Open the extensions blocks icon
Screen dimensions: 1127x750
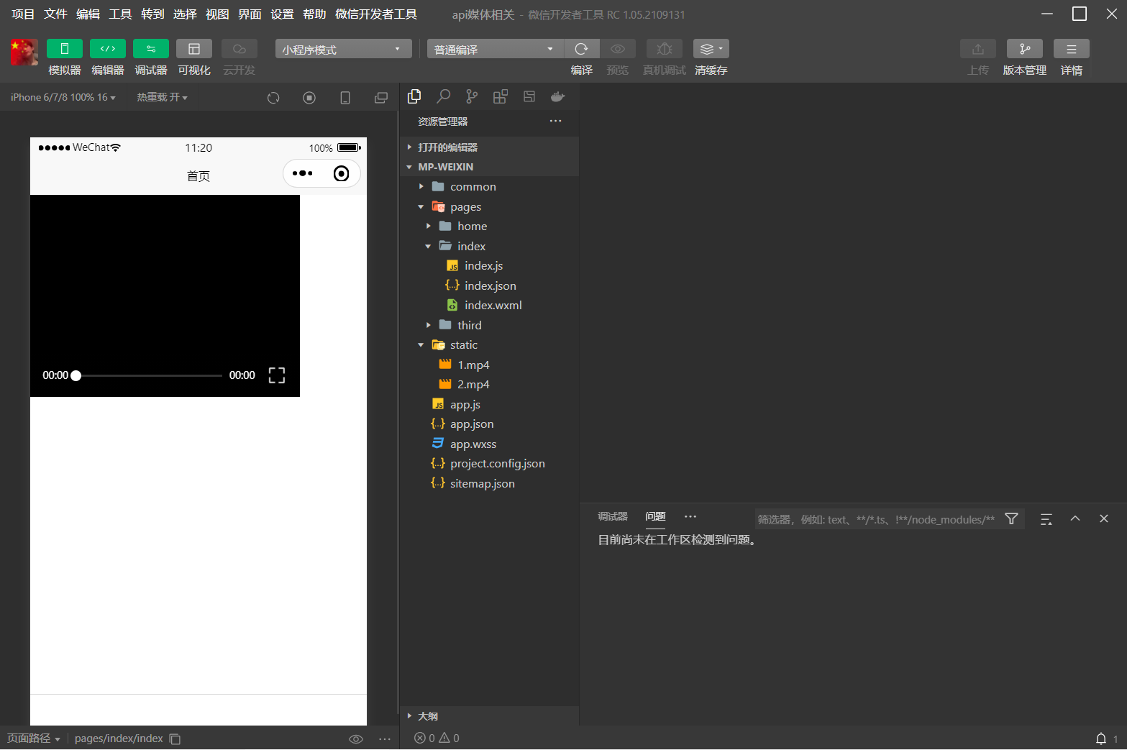pos(501,96)
